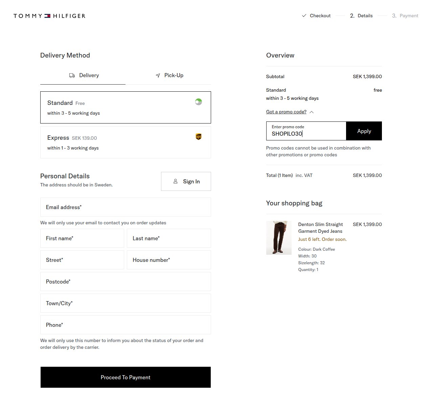Collapse the promo code chevron
Image resolution: width=433 pixels, height=406 pixels.
(312, 112)
